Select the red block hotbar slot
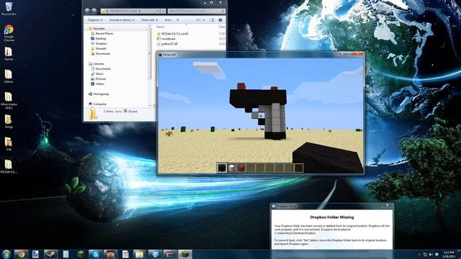The image size is (461, 259). point(241,168)
